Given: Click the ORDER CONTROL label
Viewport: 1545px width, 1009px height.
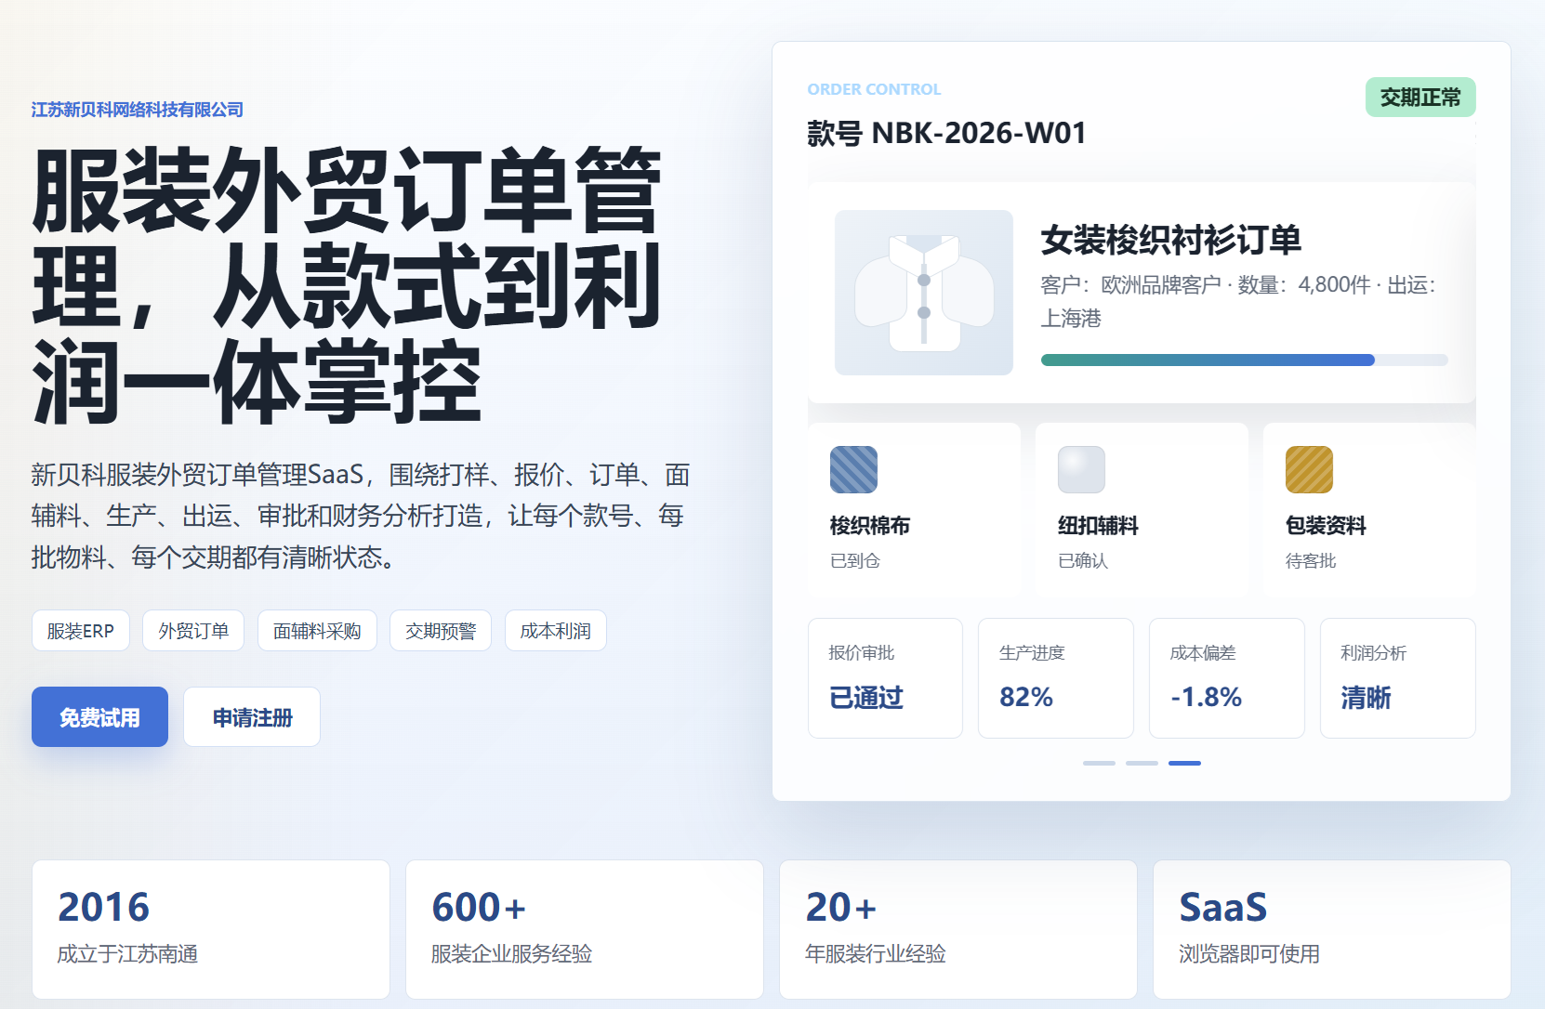Looking at the screenshot, I should 874,89.
